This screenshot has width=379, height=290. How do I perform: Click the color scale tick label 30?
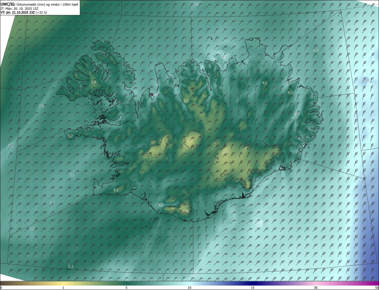(x=316, y=288)
